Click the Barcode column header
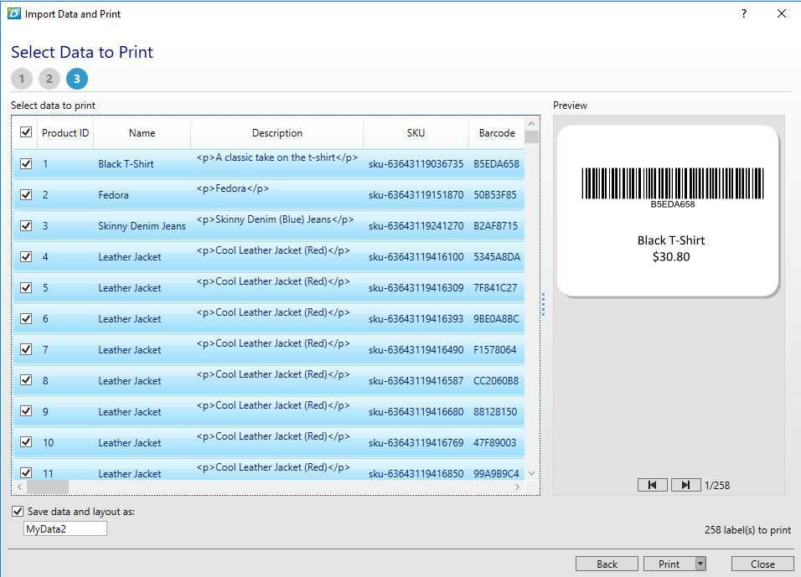 [x=497, y=133]
